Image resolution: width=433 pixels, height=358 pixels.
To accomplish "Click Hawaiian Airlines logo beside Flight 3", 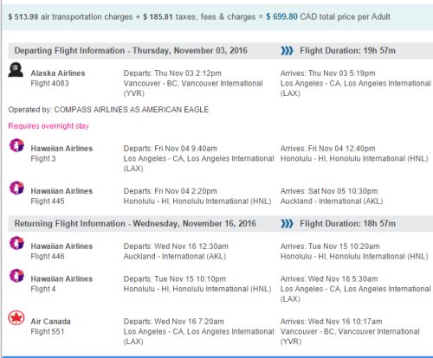I will (x=16, y=145).
